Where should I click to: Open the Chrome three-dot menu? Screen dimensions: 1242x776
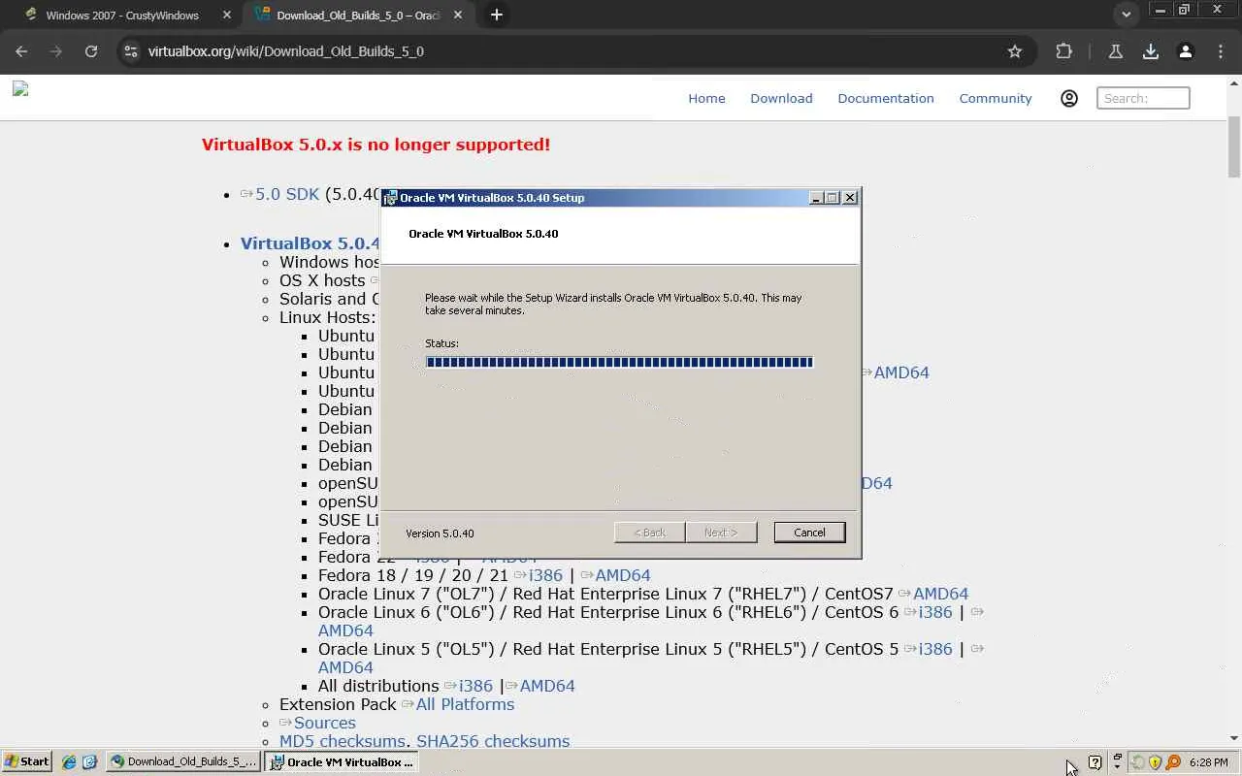click(x=1221, y=51)
